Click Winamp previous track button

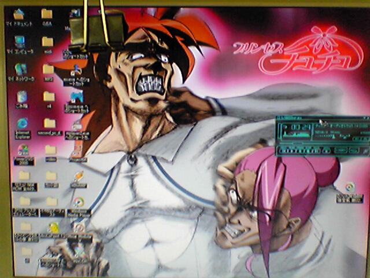point(283,151)
